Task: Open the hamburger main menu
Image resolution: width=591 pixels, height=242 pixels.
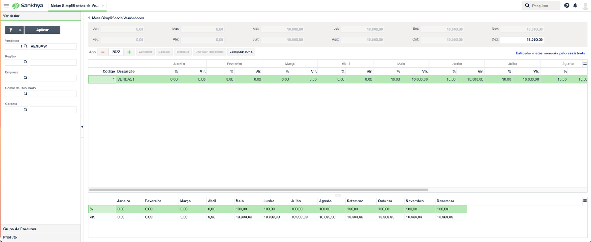Action: pyautogui.click(x=6, y=6)
